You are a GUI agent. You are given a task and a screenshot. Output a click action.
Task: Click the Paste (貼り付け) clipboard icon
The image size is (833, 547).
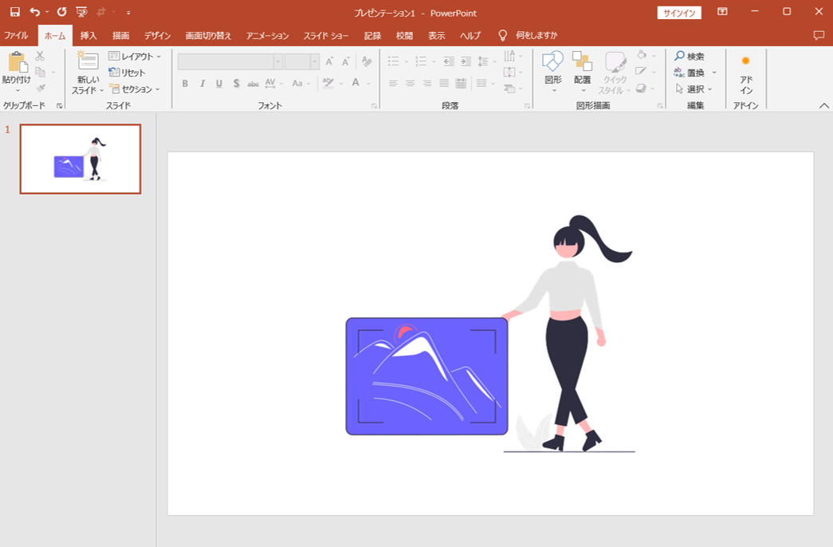click(x=16, y=64)
